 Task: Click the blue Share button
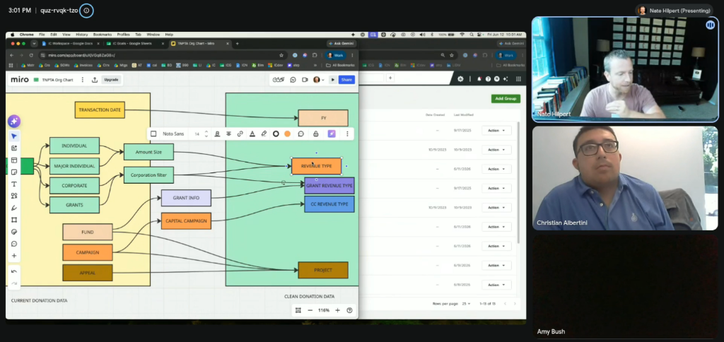pos(346,80)
